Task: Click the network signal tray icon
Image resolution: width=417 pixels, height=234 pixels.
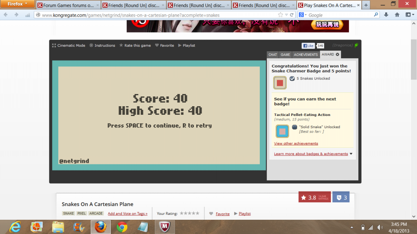Action: click(x=371, y=227)
